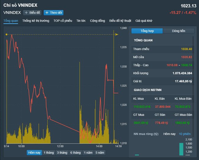Set chart range to 5 năm
The width and height of the screenshot is (199, 160).
(x=100, y=153)
